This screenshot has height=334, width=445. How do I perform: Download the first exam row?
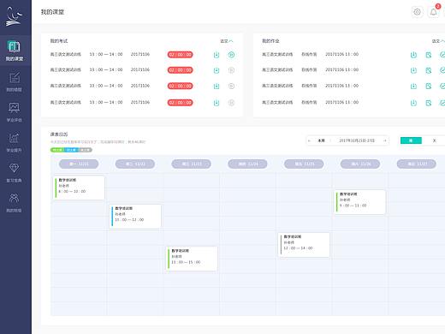point(217,55)
